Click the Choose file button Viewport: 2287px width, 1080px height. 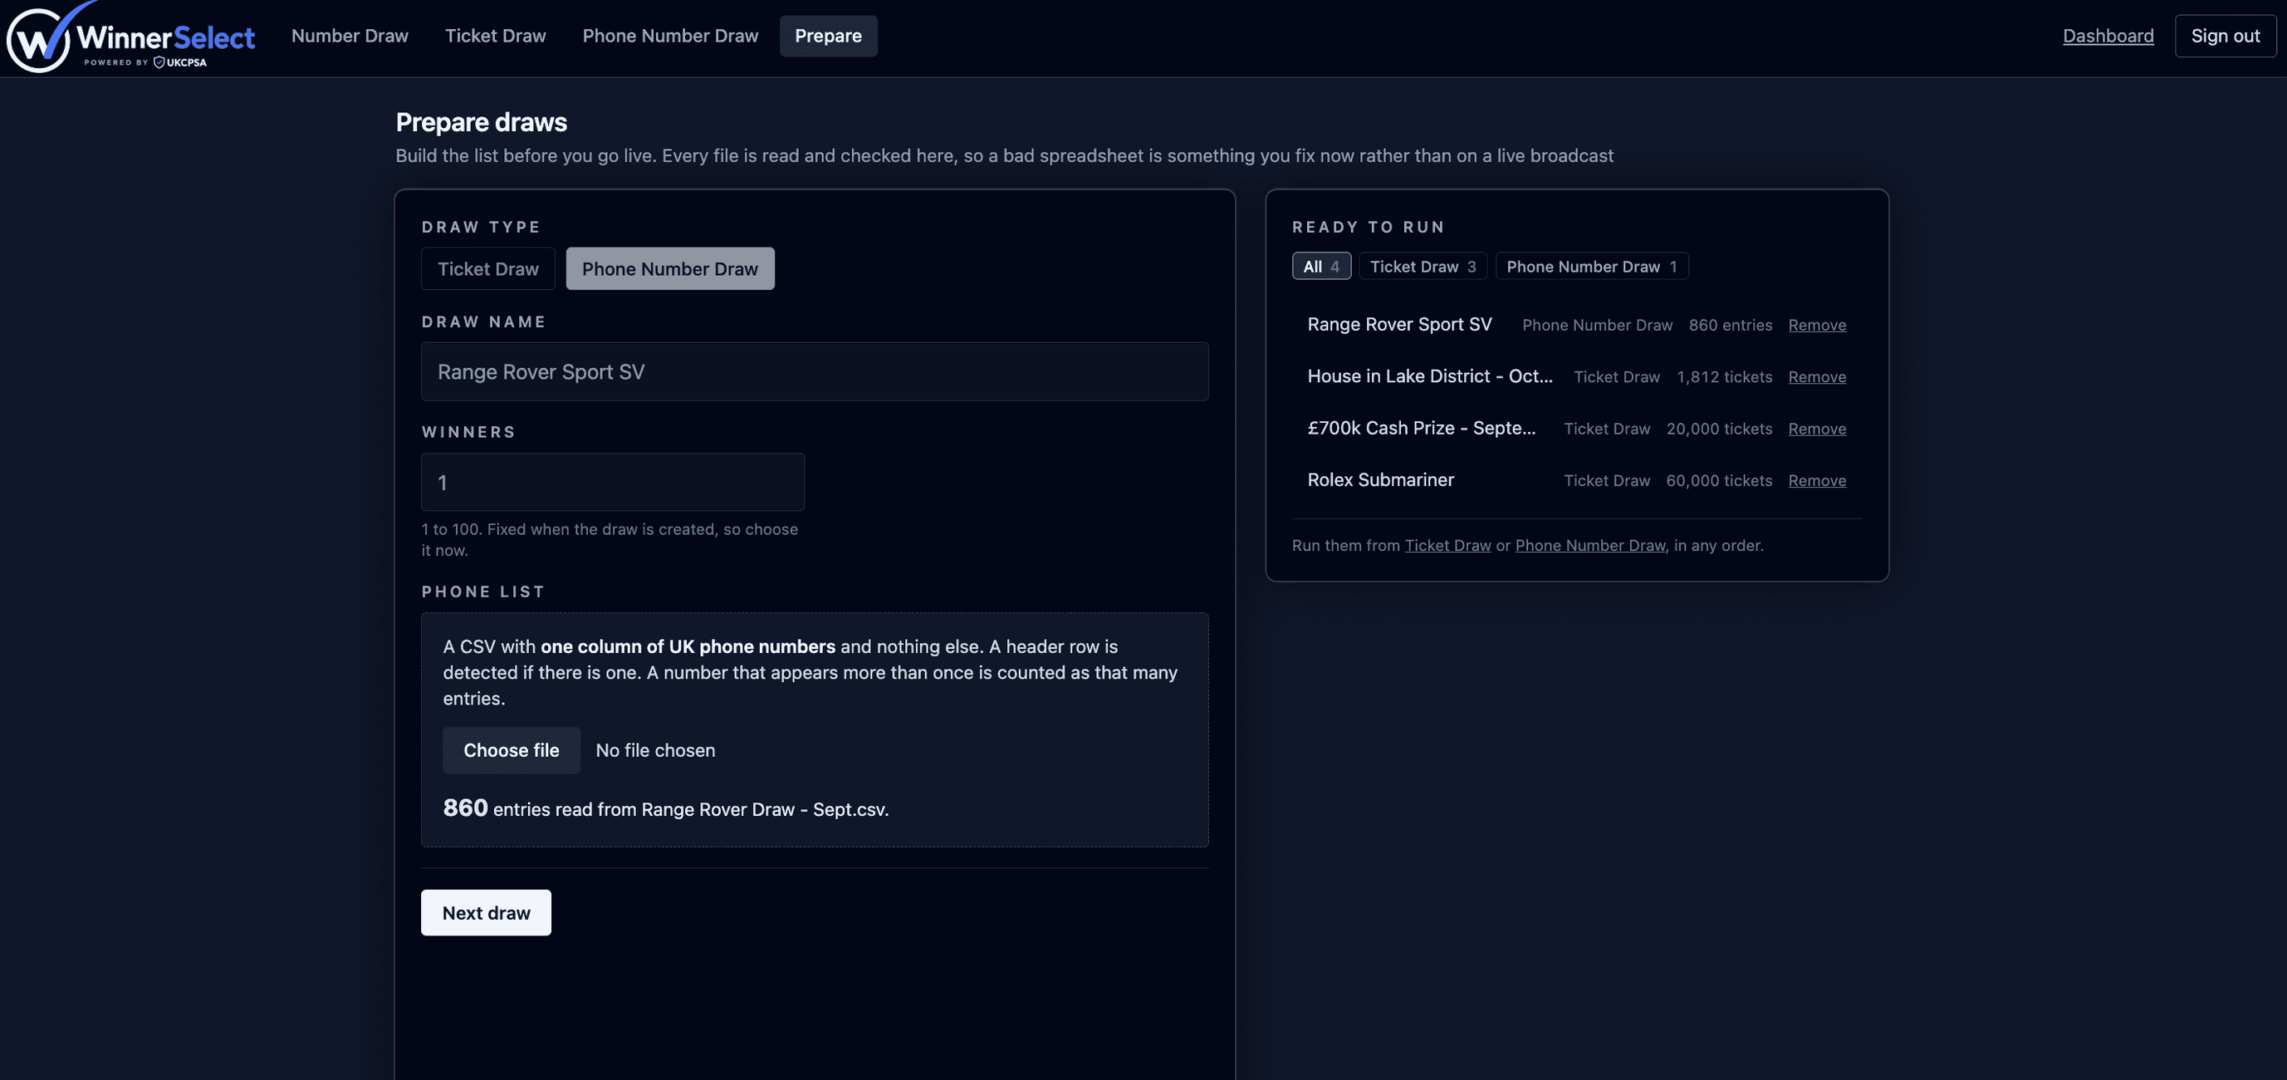click(x=512, y=750)
